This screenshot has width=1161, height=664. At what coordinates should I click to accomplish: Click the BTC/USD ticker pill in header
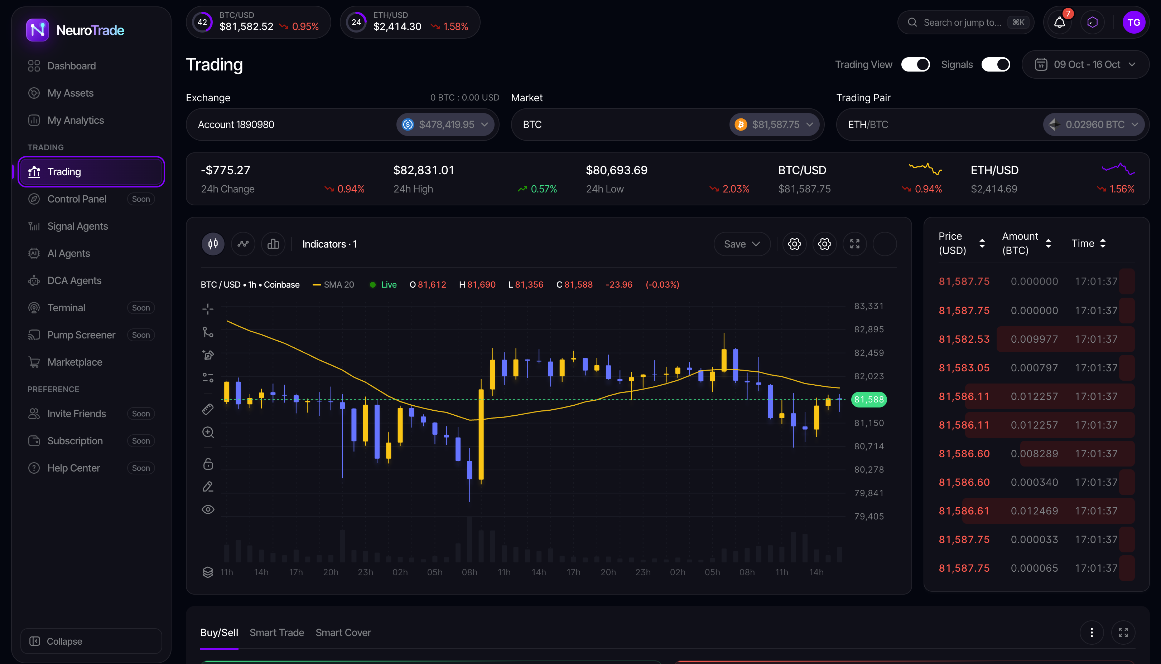point(258,22)
